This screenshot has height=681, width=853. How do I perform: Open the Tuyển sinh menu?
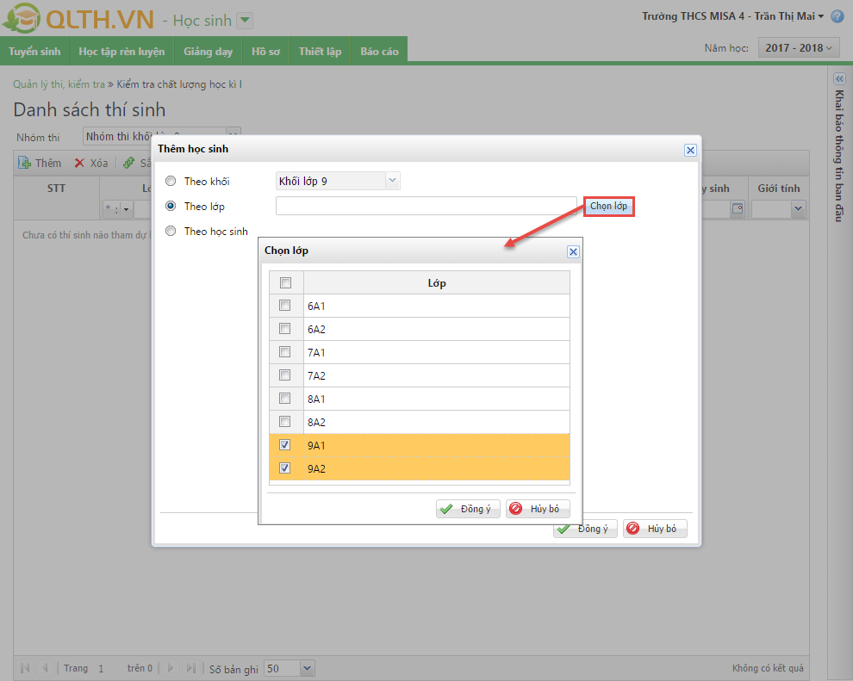(34, 52)
